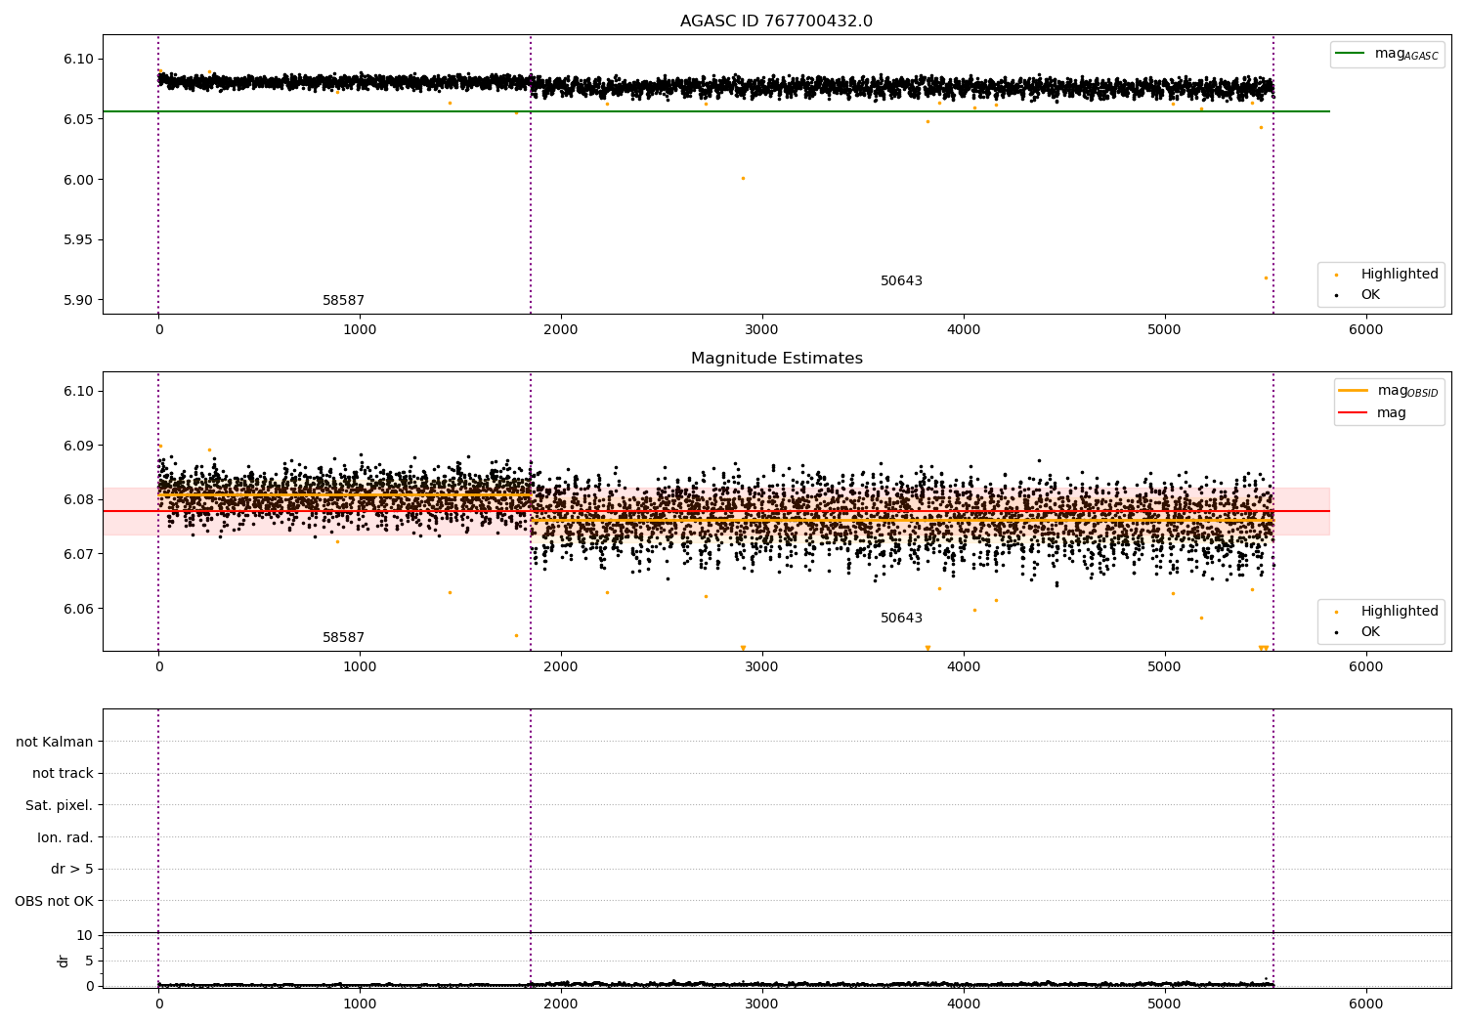Click the orange outlier point near 5.92 in top plot

[1266, 278]
